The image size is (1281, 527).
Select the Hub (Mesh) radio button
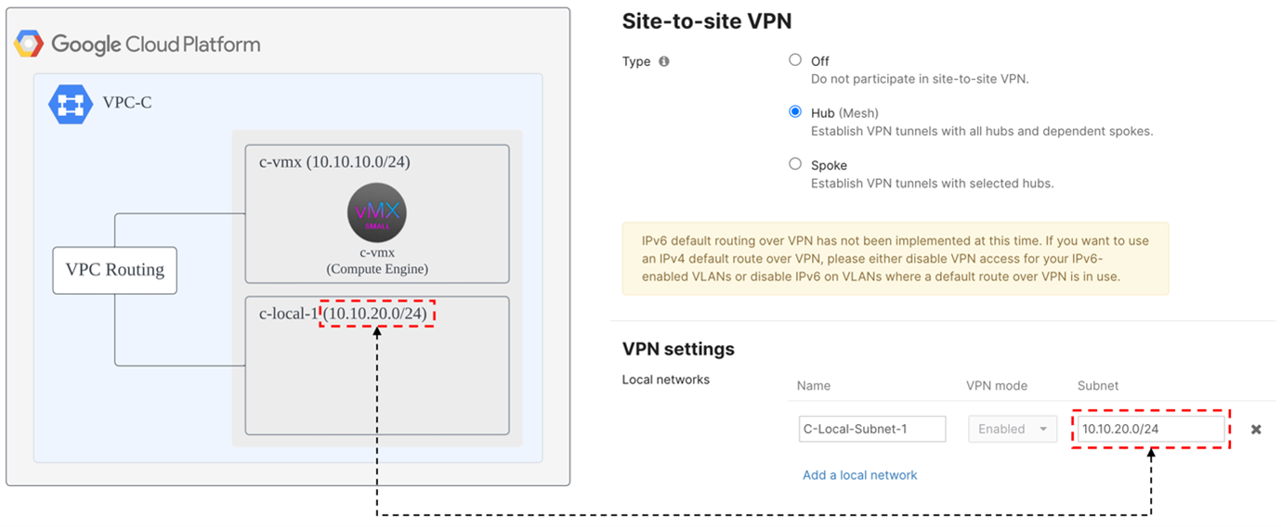[795, 112]
